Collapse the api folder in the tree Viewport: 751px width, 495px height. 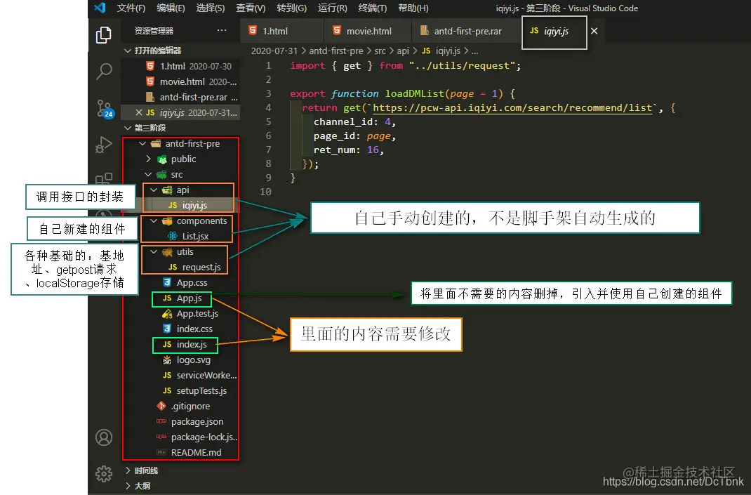(x=154, y=189)
